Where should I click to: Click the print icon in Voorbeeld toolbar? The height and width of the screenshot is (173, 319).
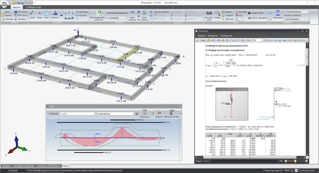click(x=219, y=40)
